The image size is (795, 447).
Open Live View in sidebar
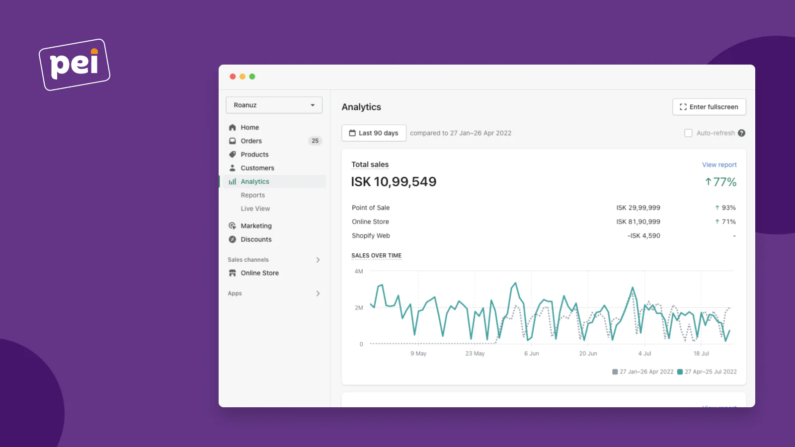pyautogui.click(x=255, y=209)
